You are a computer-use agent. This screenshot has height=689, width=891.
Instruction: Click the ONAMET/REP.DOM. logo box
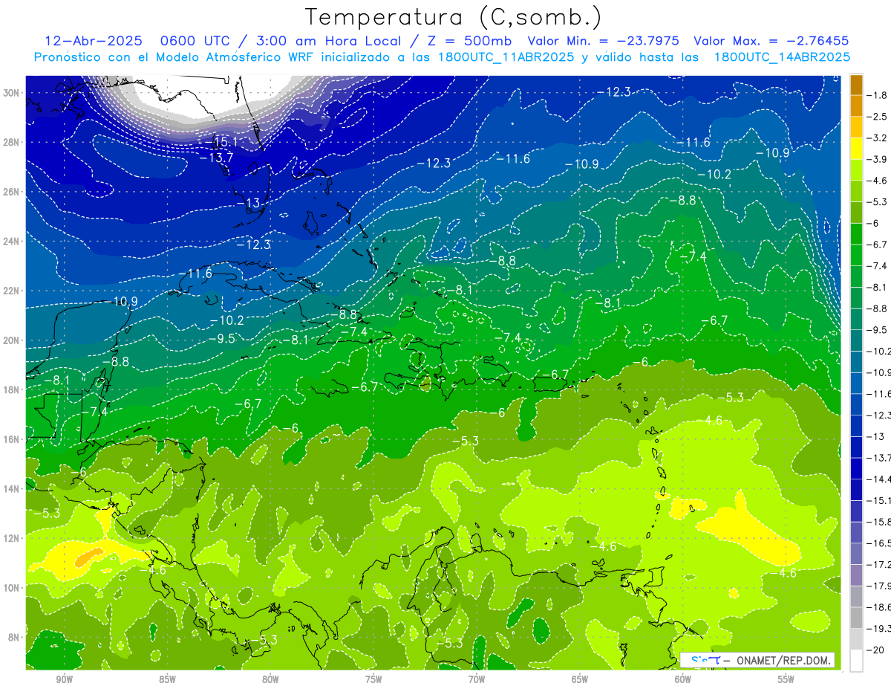tap(757, 660)
